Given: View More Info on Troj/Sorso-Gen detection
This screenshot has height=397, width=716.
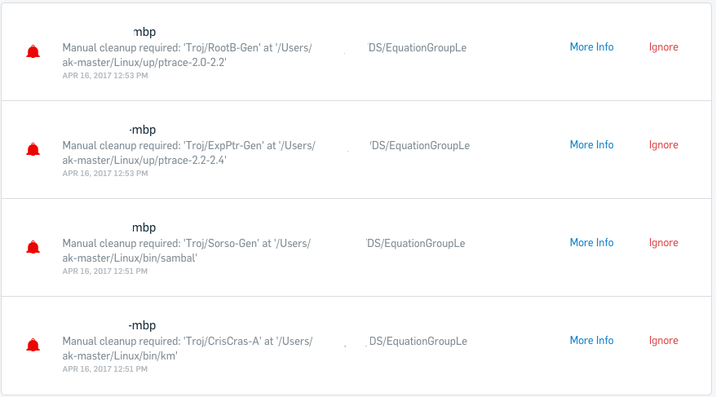Looking at the screenshot, I should pyautogui.click(x=591, y=243).
